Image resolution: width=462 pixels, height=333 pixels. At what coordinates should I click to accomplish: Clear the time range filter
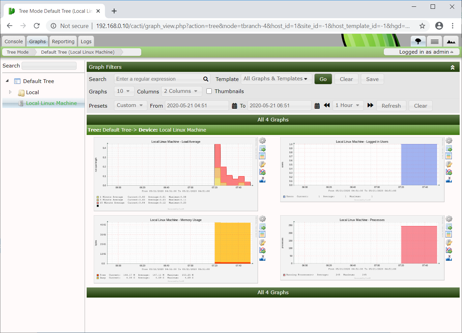pyautogui.click(x=421, y=106)
